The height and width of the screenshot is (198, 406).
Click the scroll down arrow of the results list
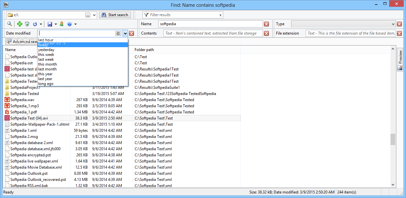pyautogui.click(x=393, y=184)
